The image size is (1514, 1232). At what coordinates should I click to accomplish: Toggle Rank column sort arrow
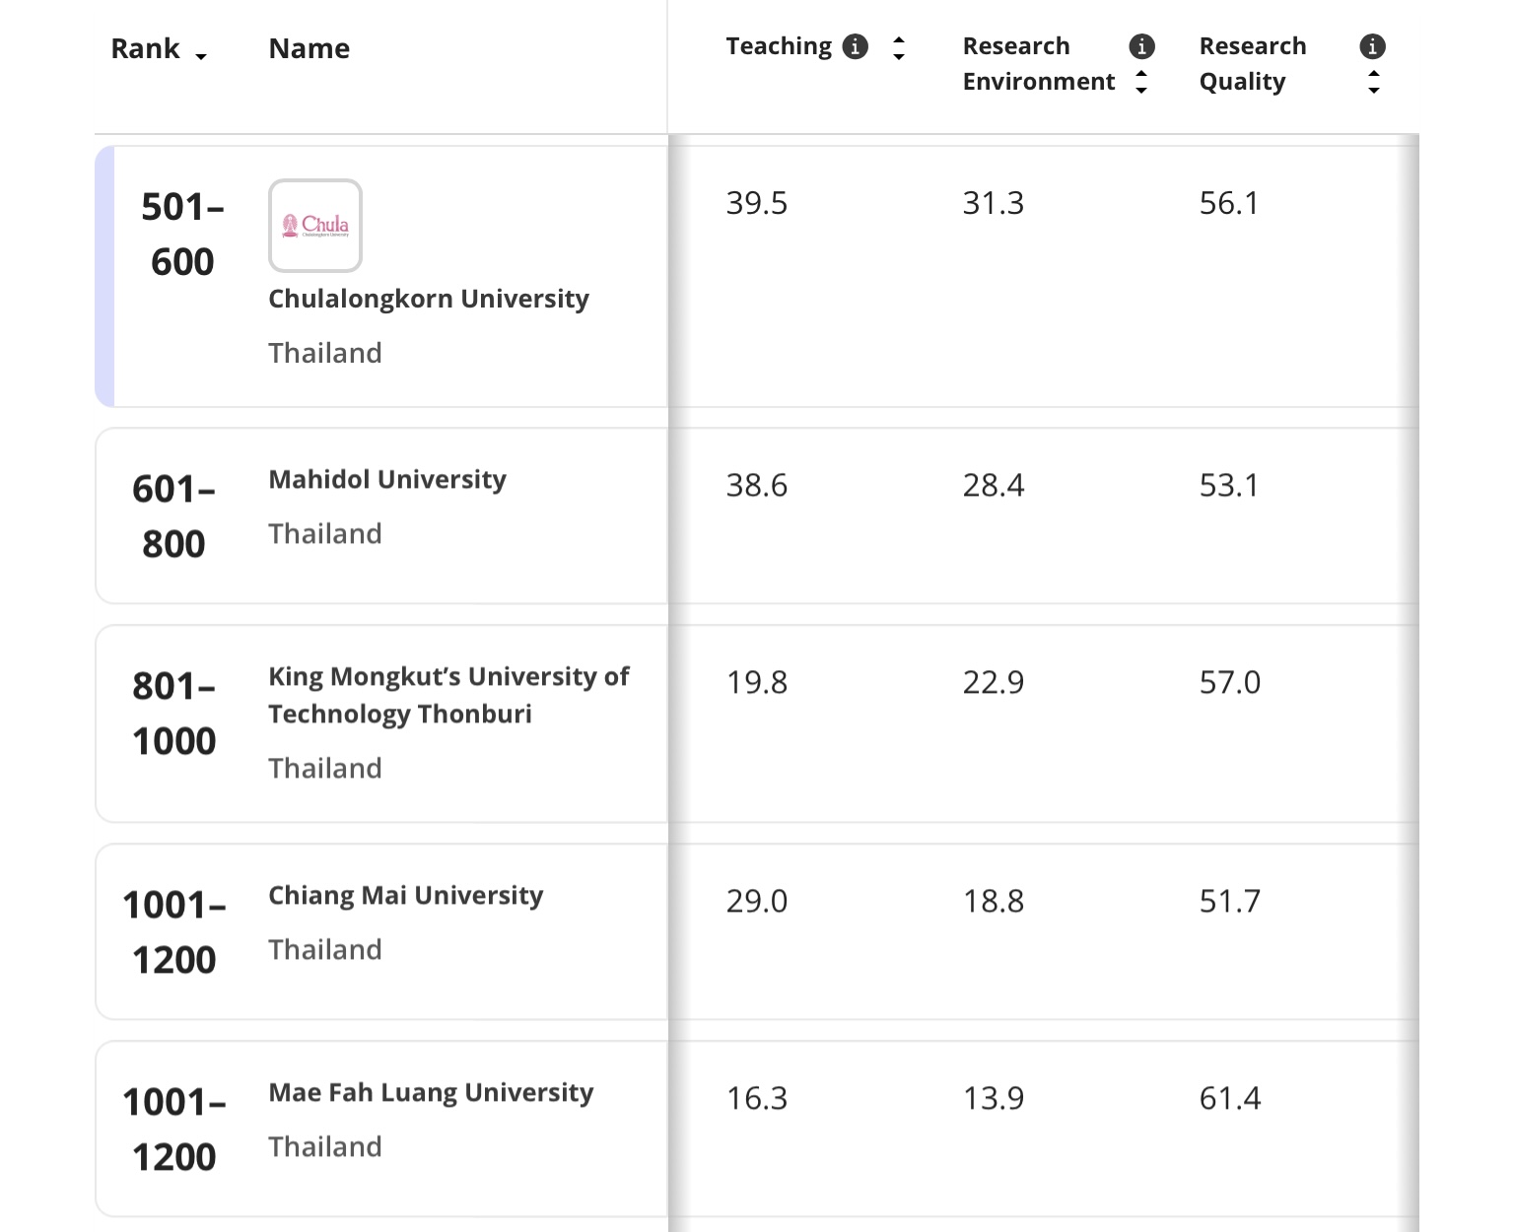201,56
